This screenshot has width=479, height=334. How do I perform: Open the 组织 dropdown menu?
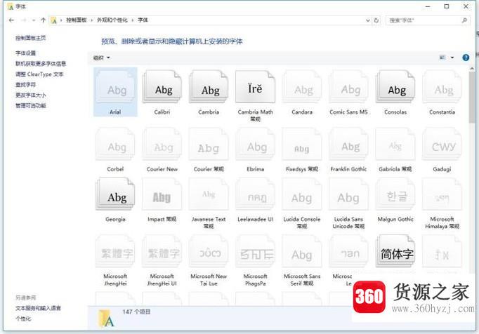[x=101, y=58]
